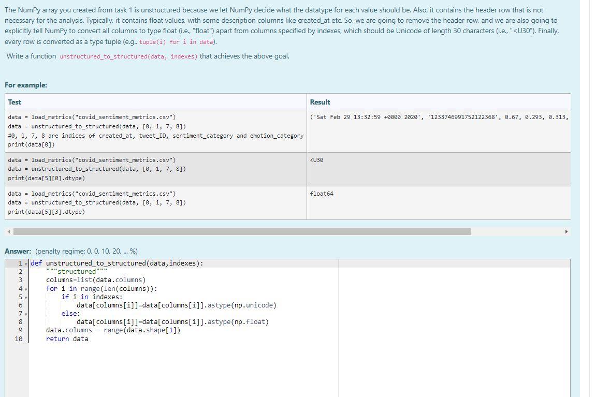The height and width of the screenshot is (397, 595).
Task: Click the comment line about indices of created_at
Action: coord(155,136)
